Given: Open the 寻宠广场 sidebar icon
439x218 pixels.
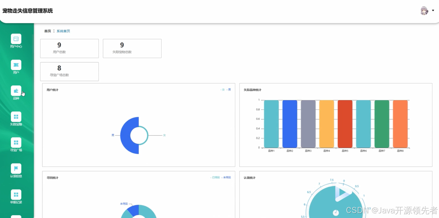Looking at the screenshot, I should pos(16,143).
